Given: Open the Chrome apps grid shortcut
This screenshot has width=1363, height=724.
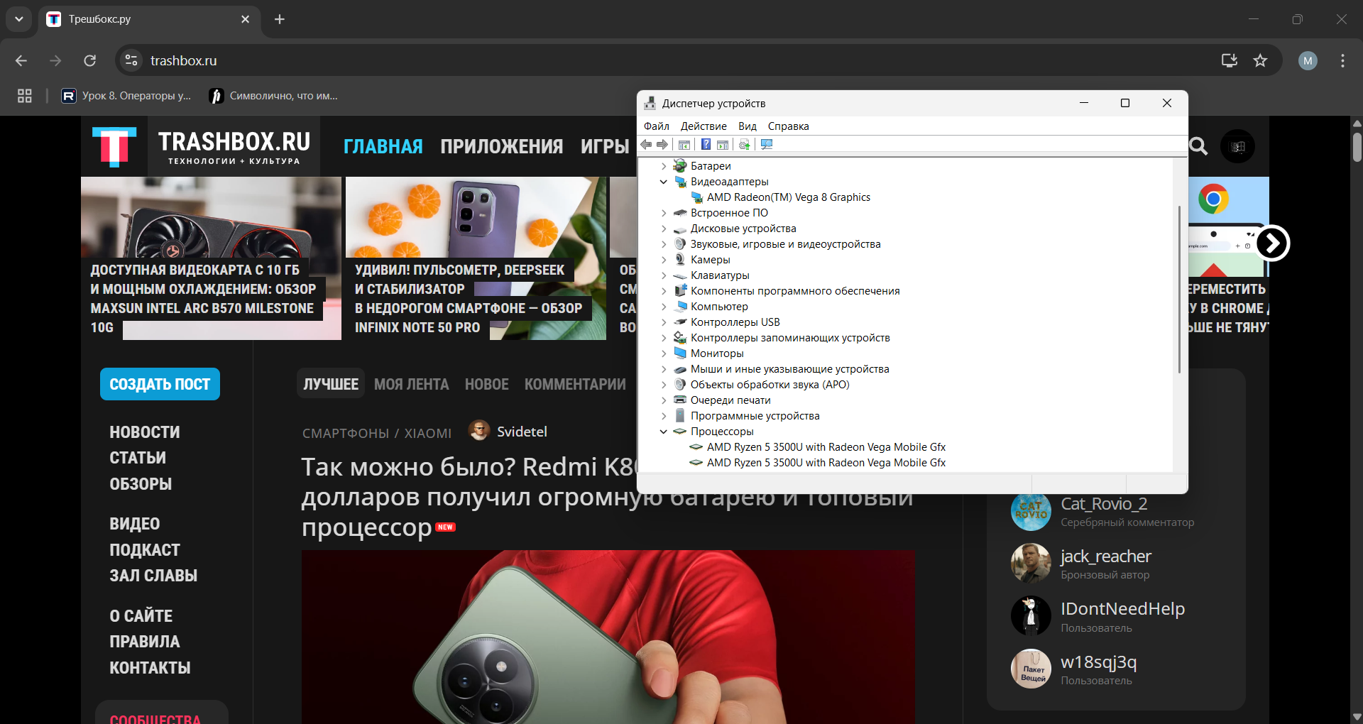Looking at the screenshot, I should (x=25, y=96).
